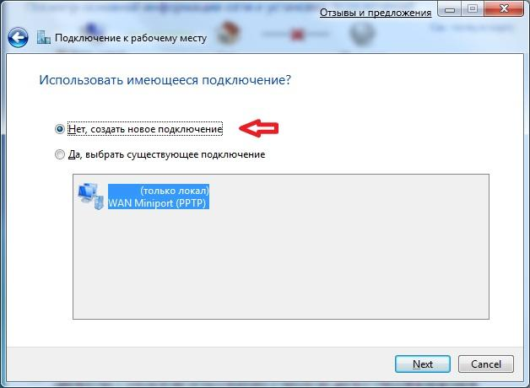Screen dimensions: 530x388
Task: Click the label text Нет, создать новое подключение
Action: pos(145,129)
